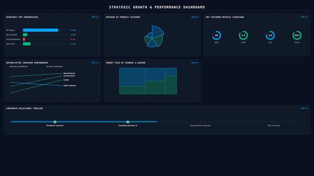Screen dimensions: 314x176
Task: Select the Conversions line label
Action: coord(69,76)
